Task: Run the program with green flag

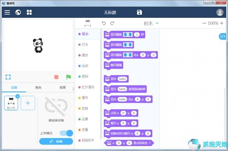Action: click(68, 77)
